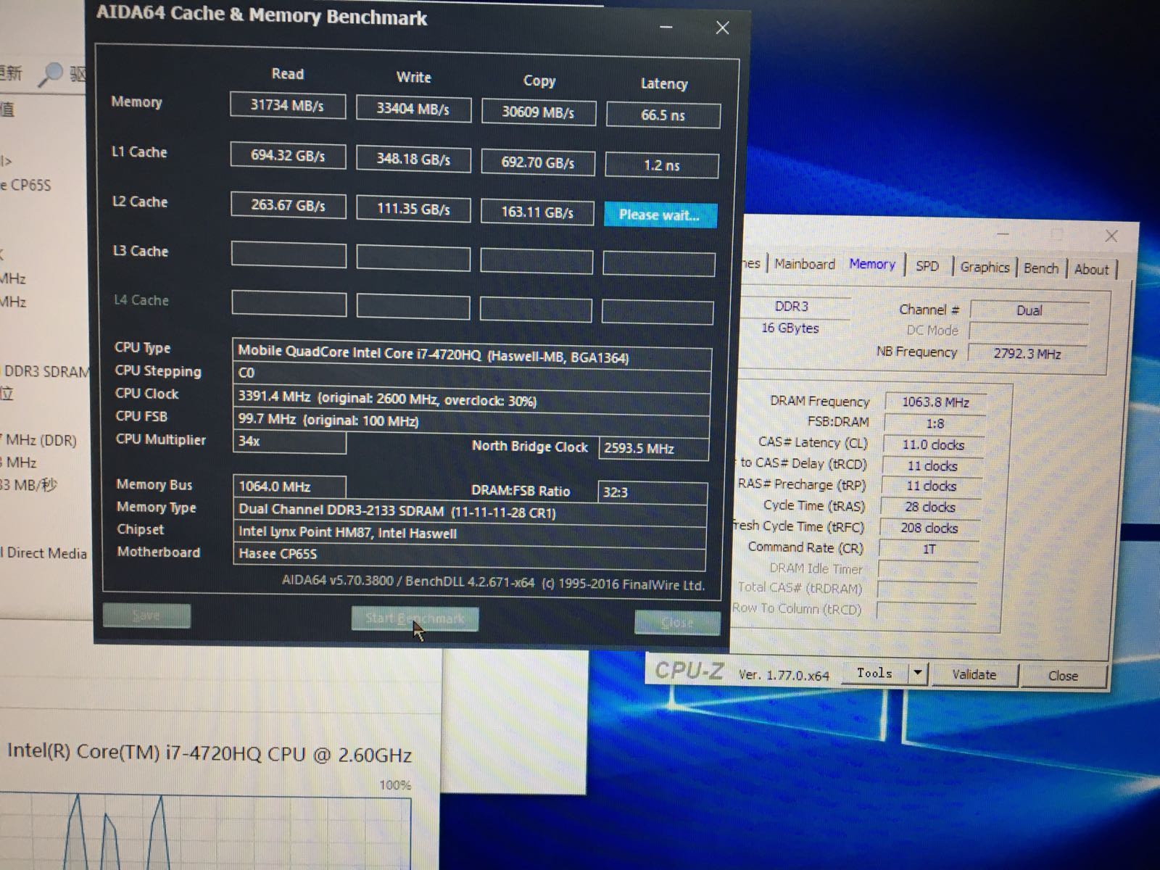The height and width of the screenshot is (870, 1160).
Task: Click the Cycle Time (tRAS) value 28 clocks
Action: (930, 507)
